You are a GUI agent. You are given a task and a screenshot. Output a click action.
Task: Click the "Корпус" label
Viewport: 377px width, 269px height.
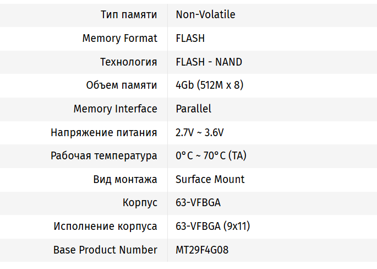[x=140, y=203]
